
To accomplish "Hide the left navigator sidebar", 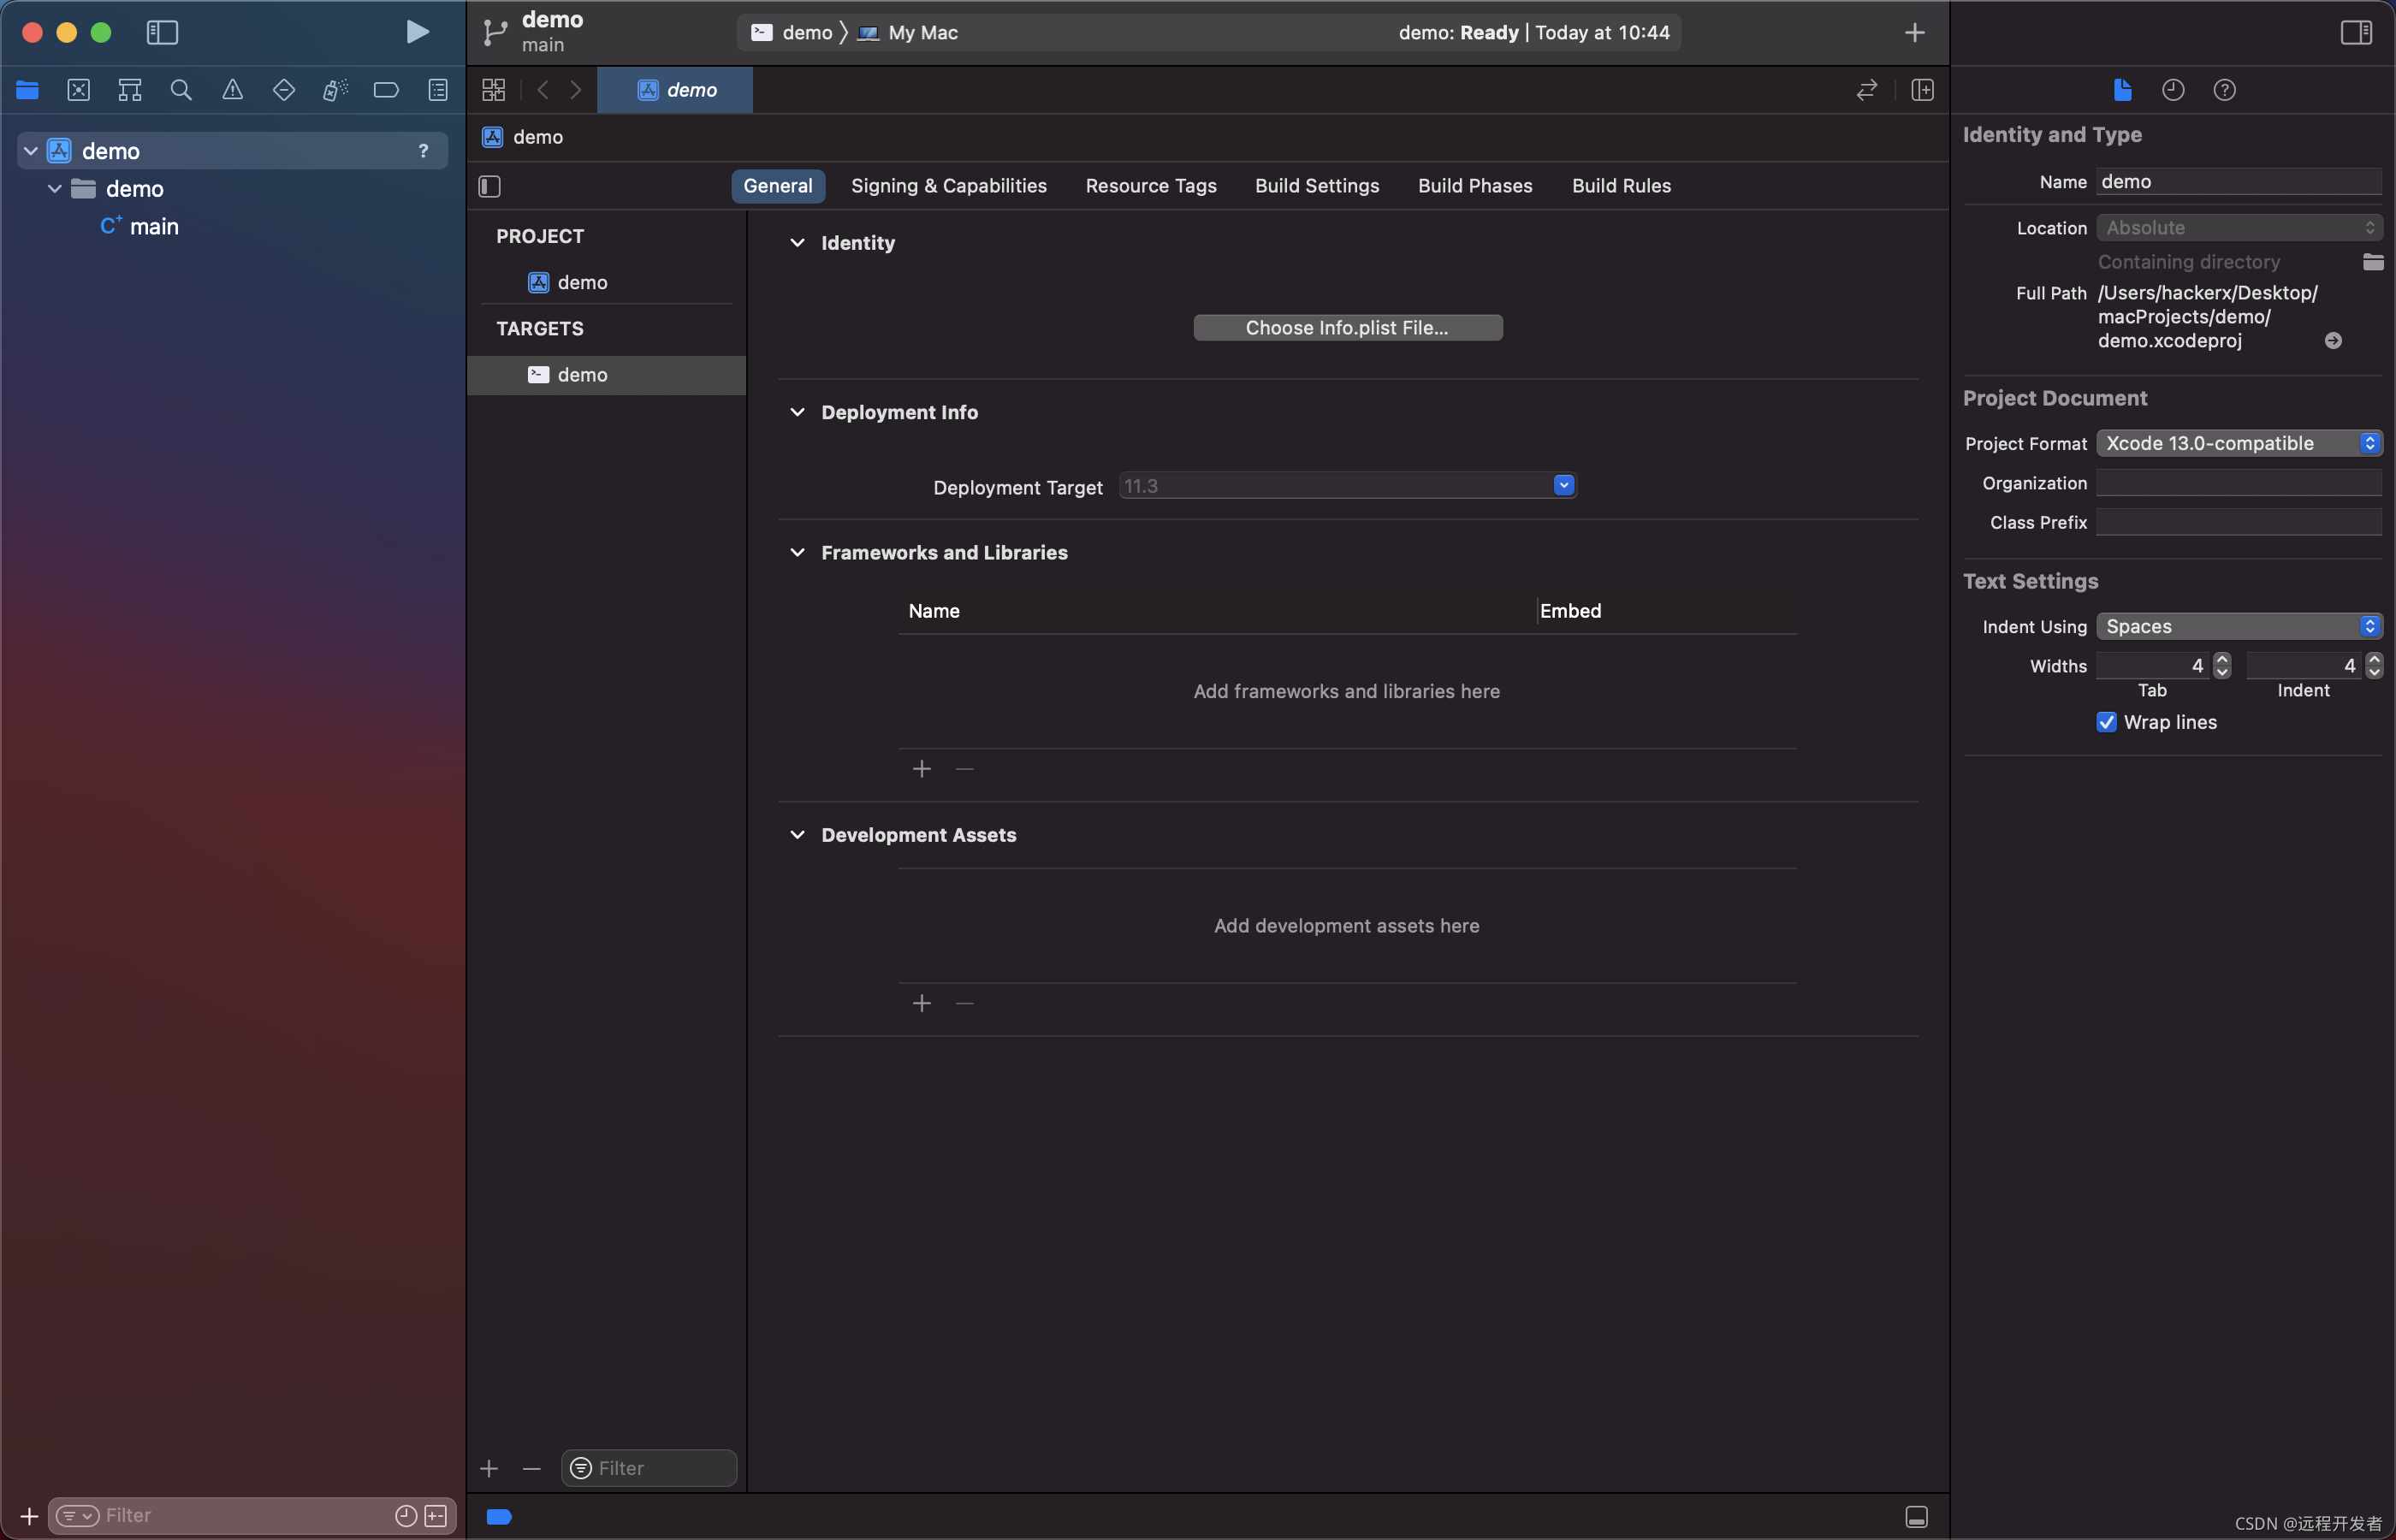I will click(x=162, y=32).
